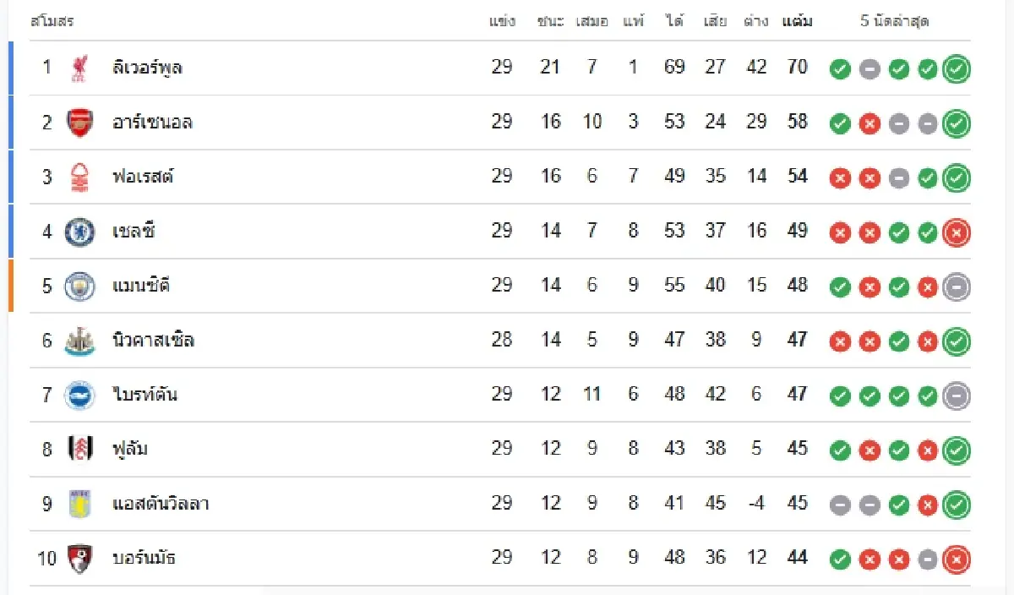
Task: Click the Liverpool club crest icon
Action: click(79, 68)
